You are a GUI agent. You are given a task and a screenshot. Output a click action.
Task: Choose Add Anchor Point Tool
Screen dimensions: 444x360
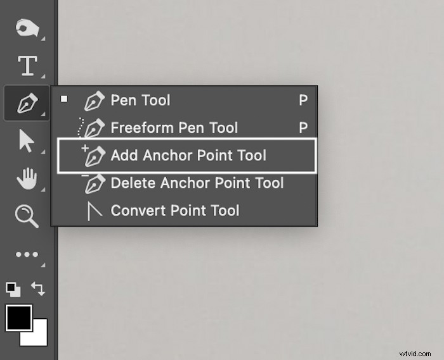186,155
